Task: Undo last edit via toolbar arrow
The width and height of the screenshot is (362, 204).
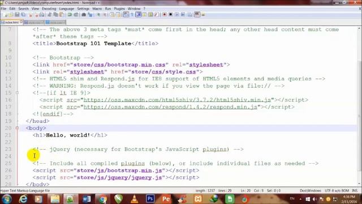Action: (70, 15)
